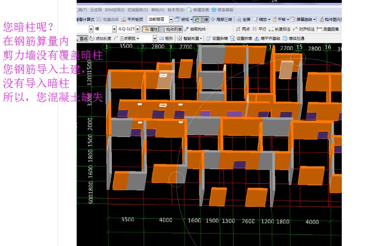Click bottom dimension label 2600

(x=248, y=221)
